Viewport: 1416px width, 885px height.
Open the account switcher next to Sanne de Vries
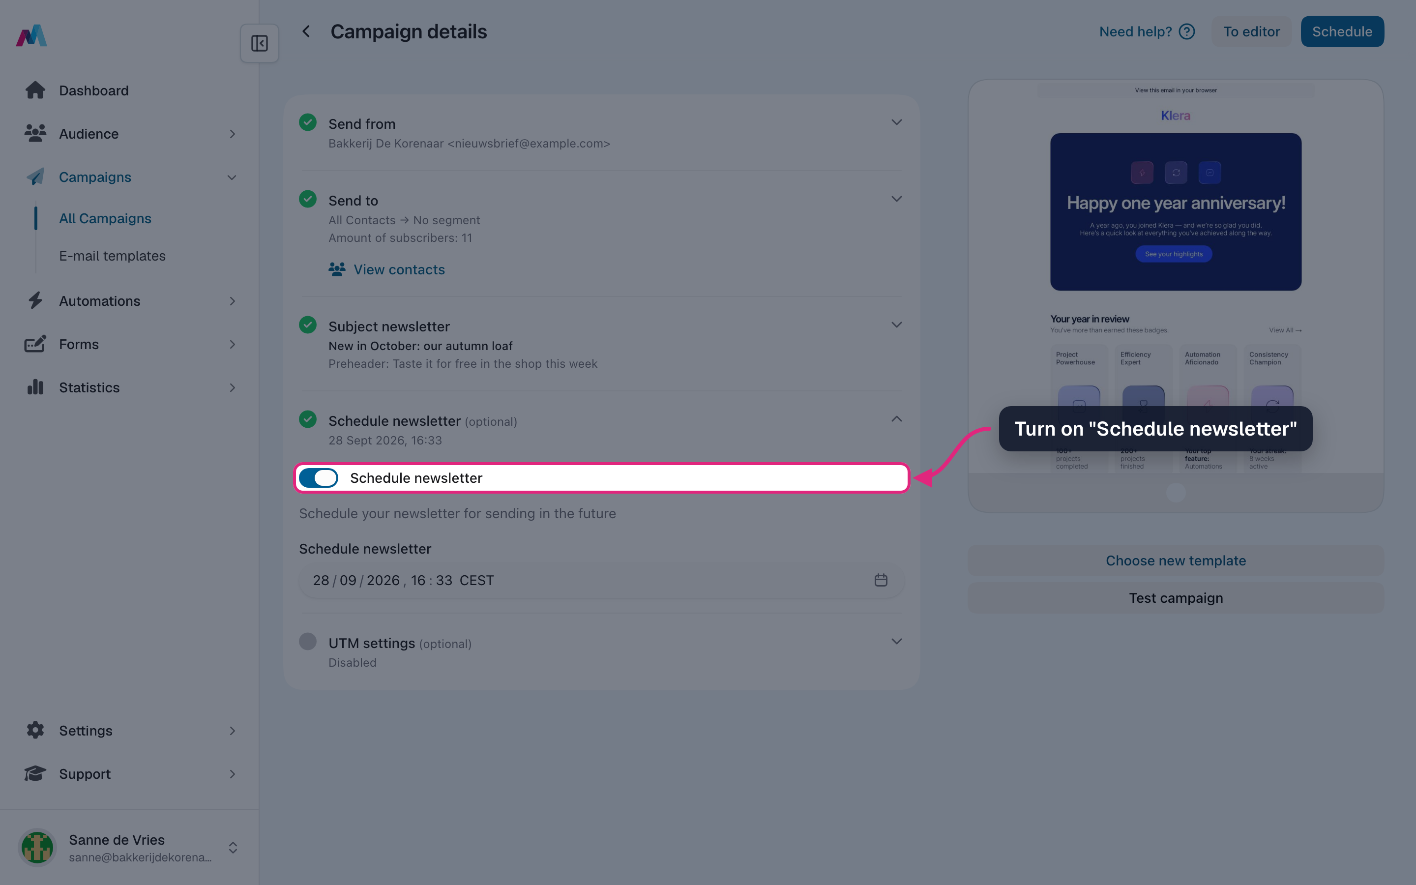click(233, 848)
